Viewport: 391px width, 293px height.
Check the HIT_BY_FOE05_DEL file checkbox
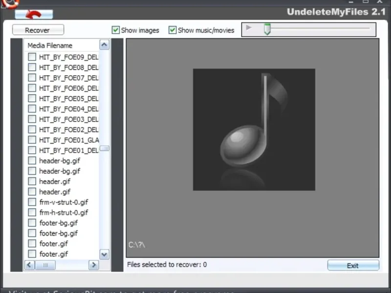[32, 99]
